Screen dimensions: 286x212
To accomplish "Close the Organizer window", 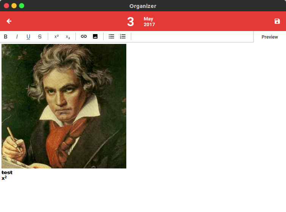I will 6,6.
